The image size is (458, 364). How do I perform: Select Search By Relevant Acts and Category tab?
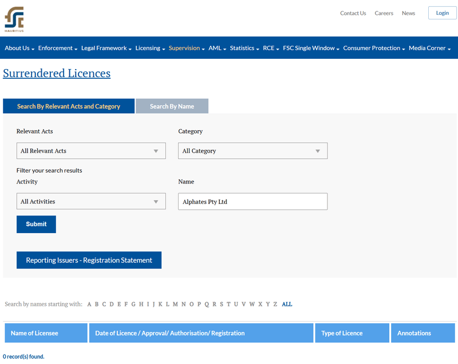coord(69,106)
